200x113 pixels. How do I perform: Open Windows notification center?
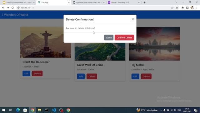pyautogui.click(x=196, y=110)
